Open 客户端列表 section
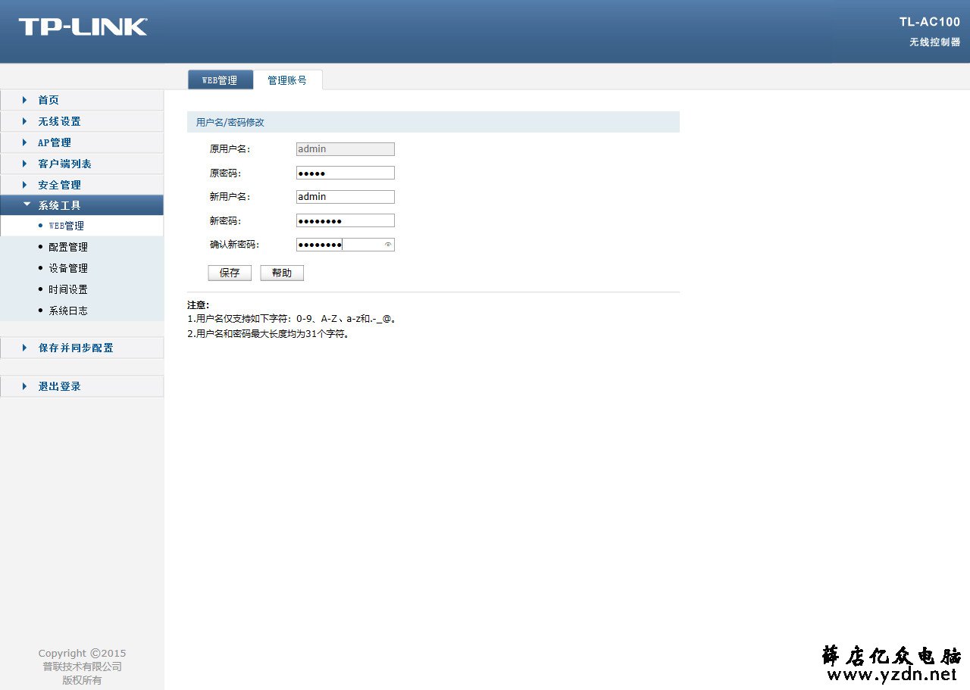970x690 pixels. 82,164
